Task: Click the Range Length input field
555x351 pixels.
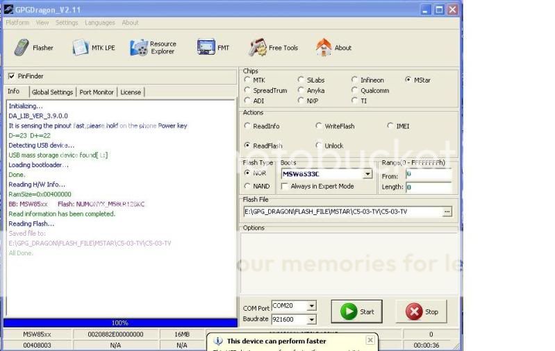Action: click(429, 187)
